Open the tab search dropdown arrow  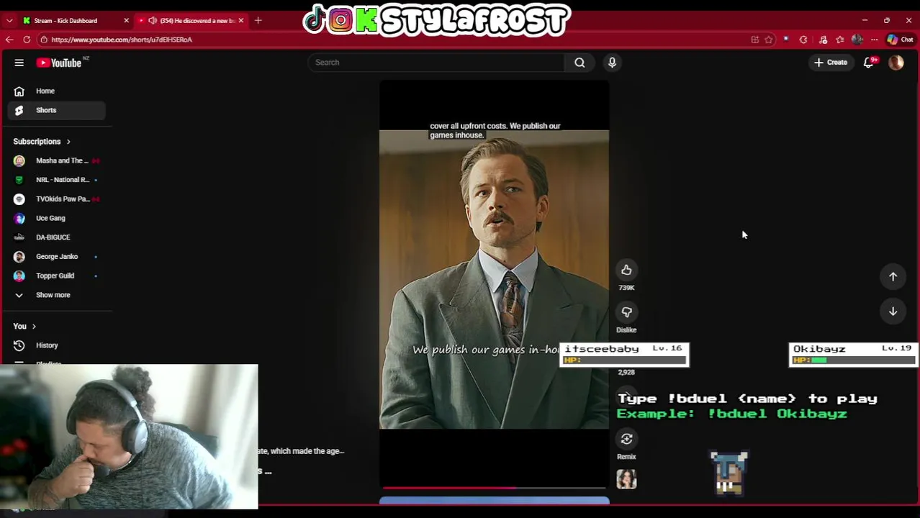pyautogui.click(x=9, y=21)
